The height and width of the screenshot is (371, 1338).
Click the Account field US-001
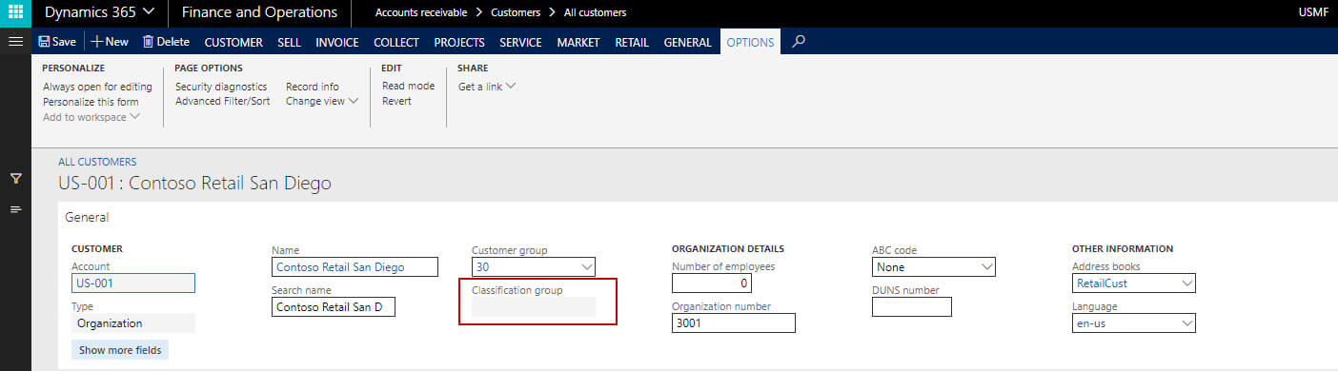pos(133,283)
